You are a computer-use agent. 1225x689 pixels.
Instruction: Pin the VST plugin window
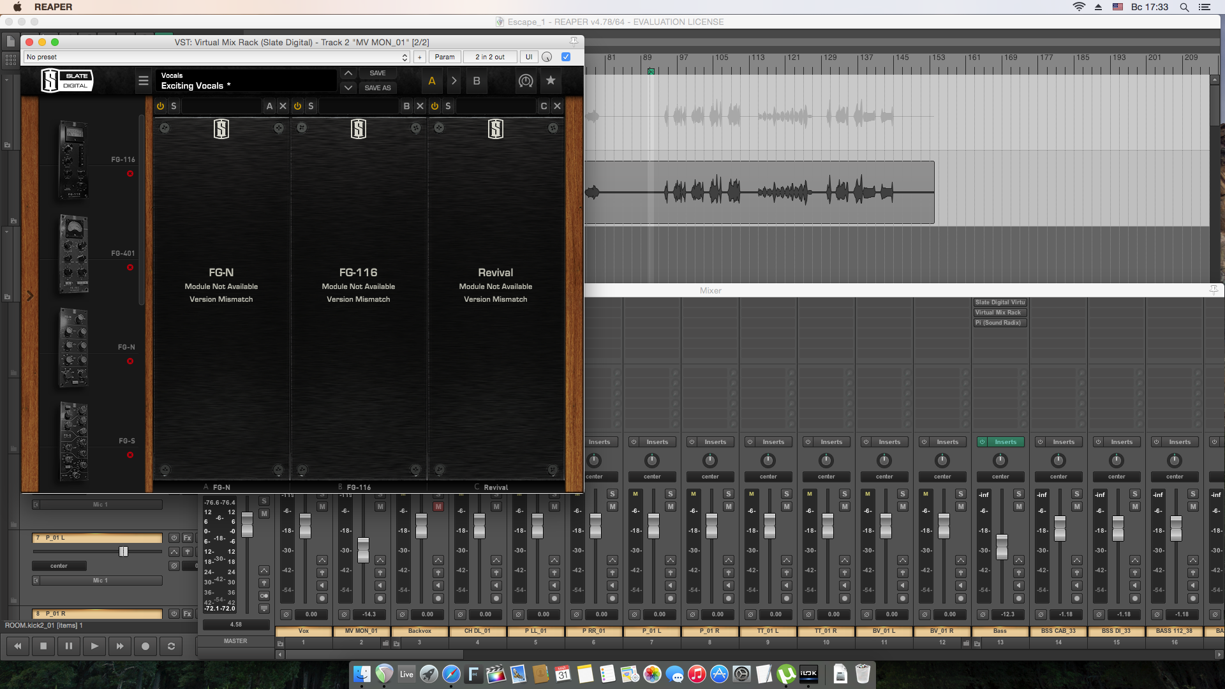[x=574, y=41]
